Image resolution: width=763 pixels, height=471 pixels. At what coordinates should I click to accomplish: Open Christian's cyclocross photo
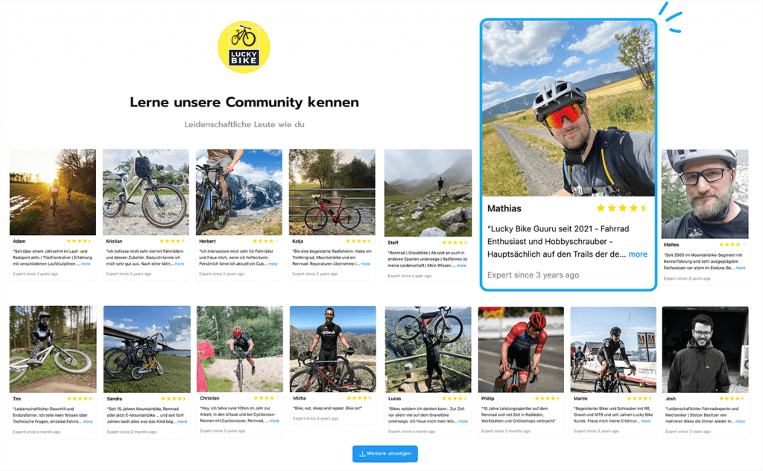[x=239, y=349]
